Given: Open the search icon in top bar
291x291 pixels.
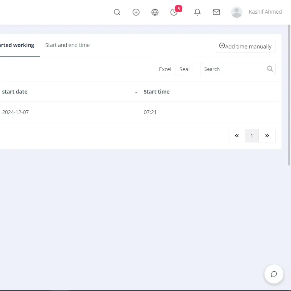Looking at the screenshot, I should [x=117, y=12].
